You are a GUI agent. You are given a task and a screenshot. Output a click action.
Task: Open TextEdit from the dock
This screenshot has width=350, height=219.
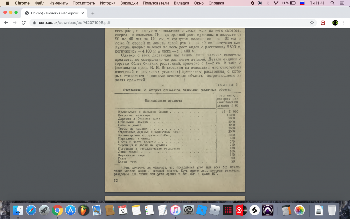pyautogui.click(x=162, y=210)
